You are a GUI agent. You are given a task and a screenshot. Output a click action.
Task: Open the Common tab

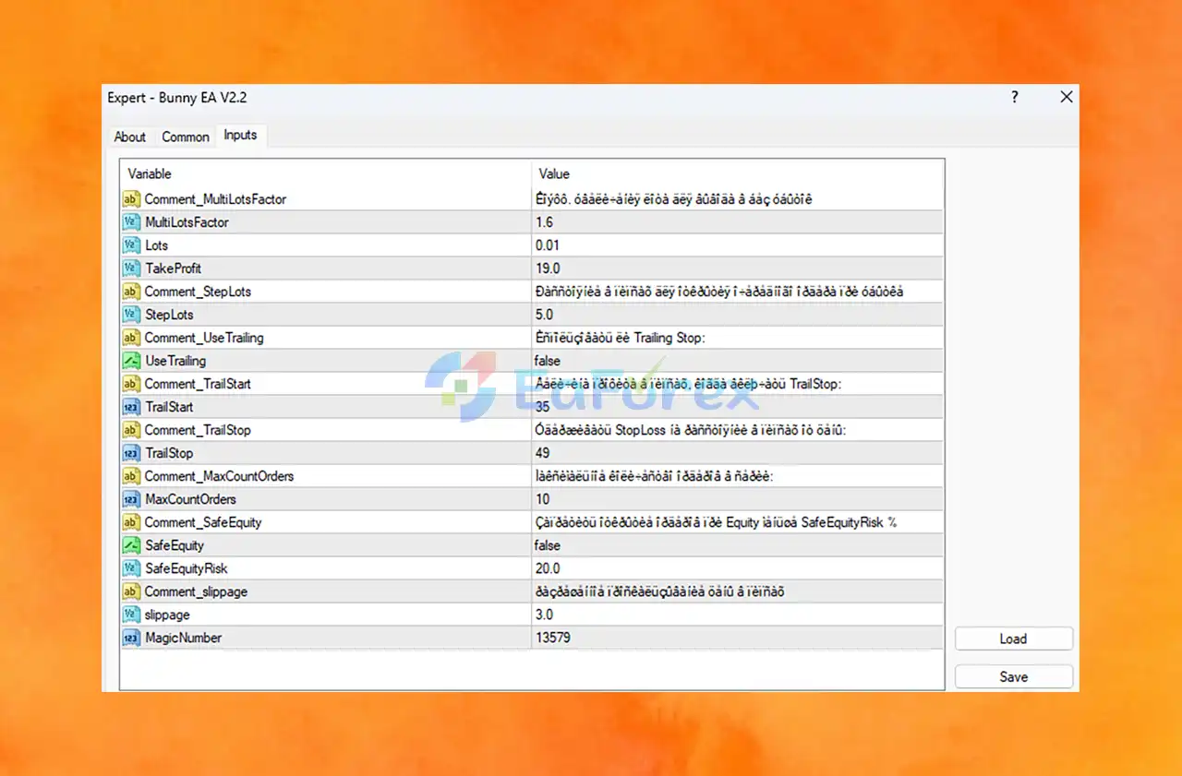tap(186, 137)
